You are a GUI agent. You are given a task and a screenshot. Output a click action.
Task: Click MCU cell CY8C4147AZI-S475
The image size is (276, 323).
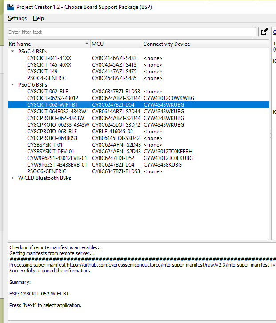(114, 72)
